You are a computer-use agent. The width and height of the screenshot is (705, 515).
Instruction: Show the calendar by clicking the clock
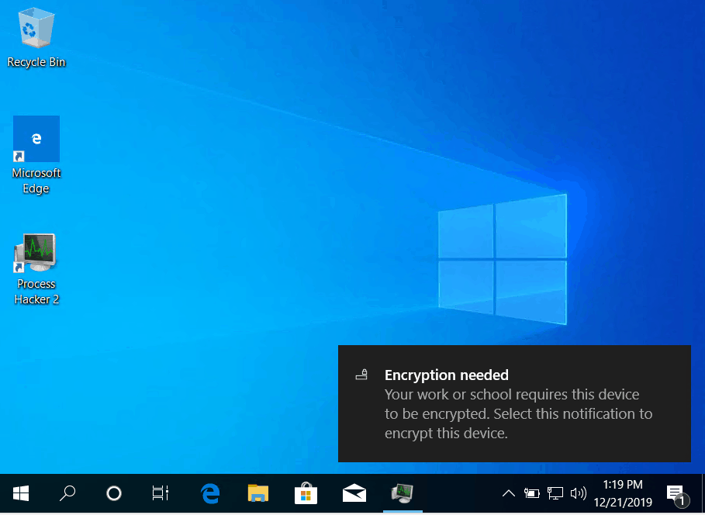click(x=623, y=493)
